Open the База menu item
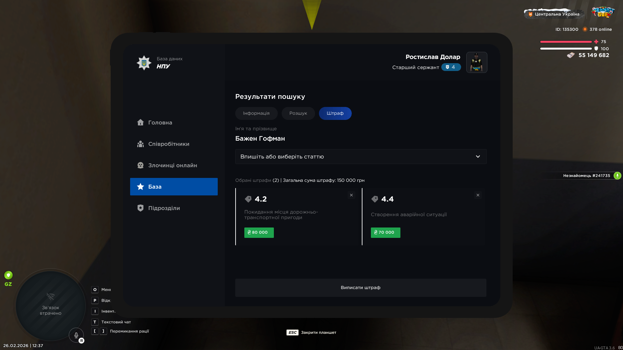The image size is (623, 350). click(x=174, y=187)
